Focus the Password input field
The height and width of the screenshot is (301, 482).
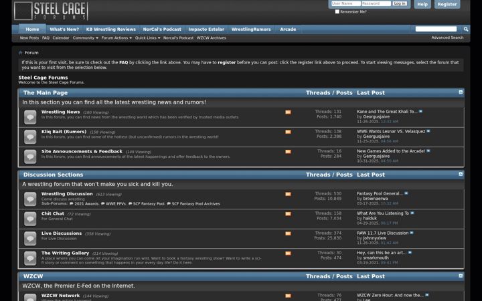point(376,3)
